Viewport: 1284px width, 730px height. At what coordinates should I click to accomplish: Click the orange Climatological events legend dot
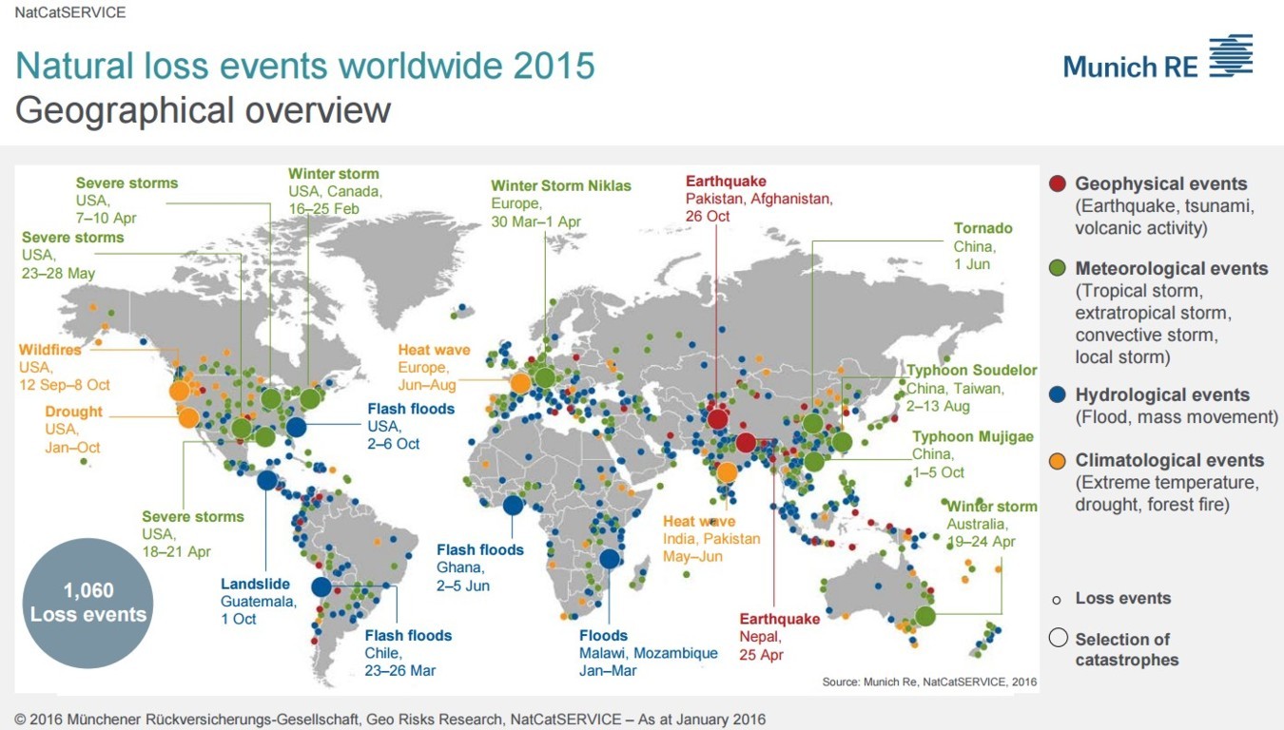tap(1056, 460)
